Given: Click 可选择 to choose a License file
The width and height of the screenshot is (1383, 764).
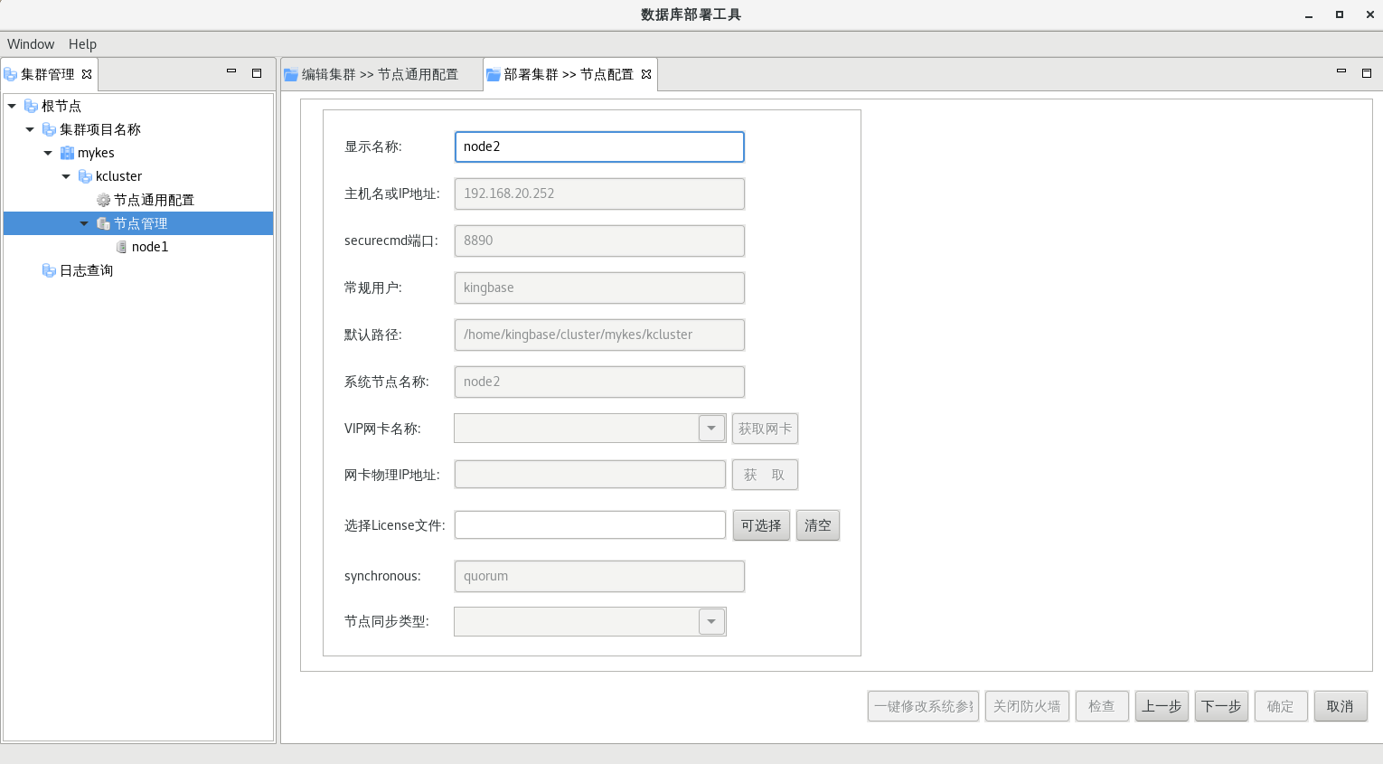Looking at the screenshot, I should click(x=761, y=525).
